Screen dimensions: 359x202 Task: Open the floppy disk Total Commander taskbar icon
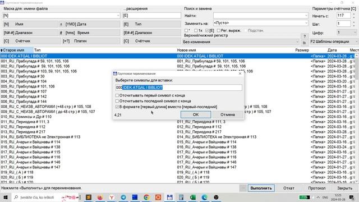(x=169, y=197)
